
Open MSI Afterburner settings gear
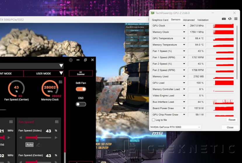71,60
